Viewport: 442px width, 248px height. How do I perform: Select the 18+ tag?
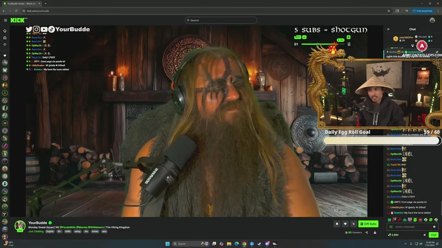[59, 231]
